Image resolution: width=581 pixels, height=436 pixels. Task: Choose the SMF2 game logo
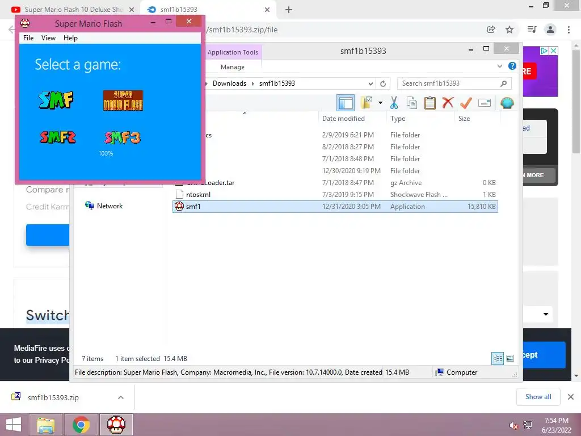tap(58, 137)
